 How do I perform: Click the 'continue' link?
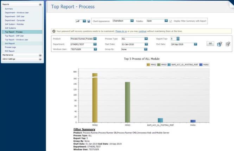[143, 31]
